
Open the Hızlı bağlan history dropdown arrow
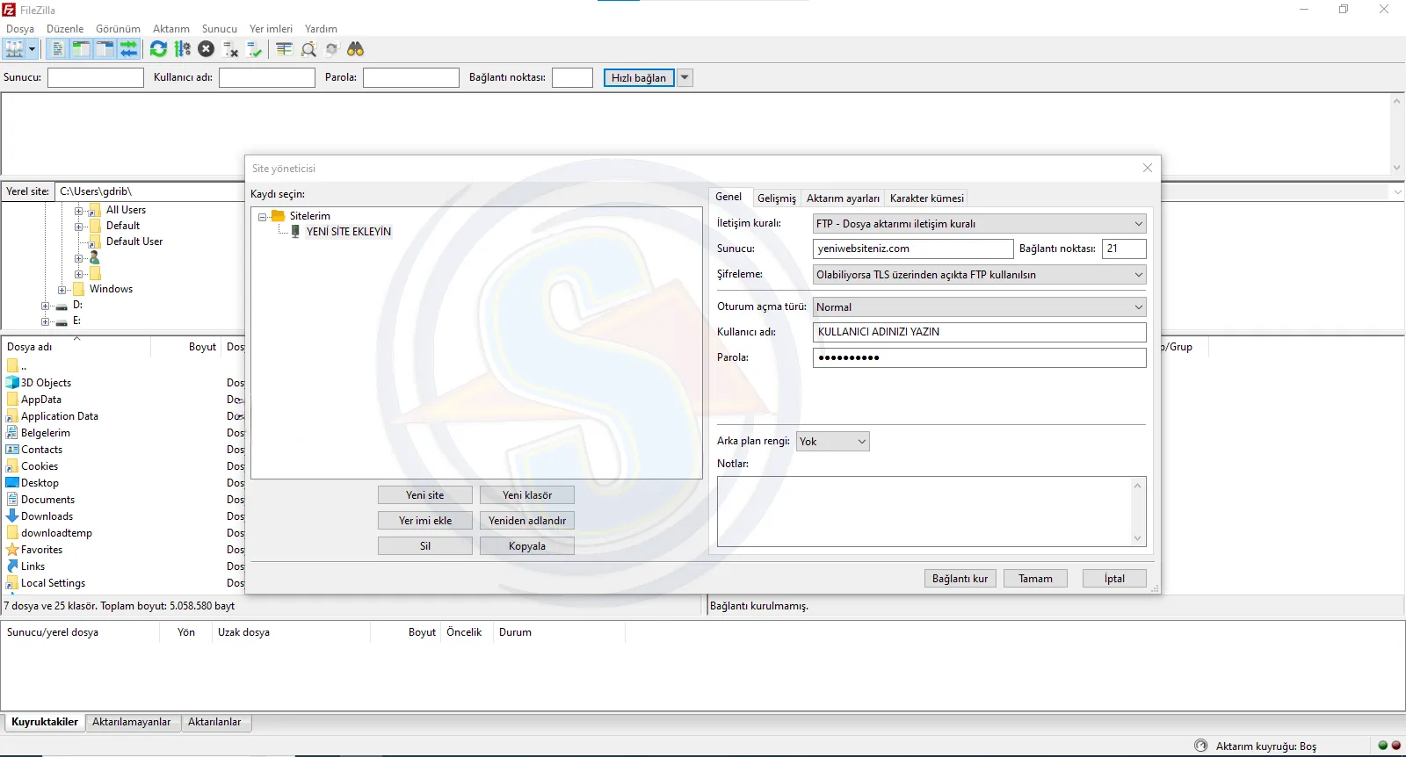click(x=685, y=77)
